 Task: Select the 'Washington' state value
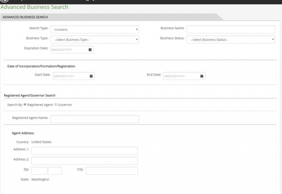40,179
